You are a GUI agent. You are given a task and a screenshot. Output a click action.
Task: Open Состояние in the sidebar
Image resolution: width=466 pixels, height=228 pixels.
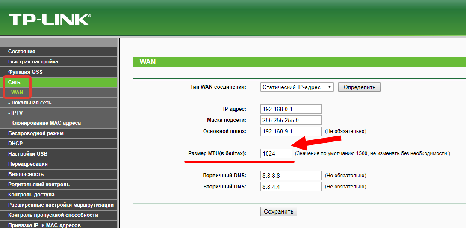coord(22,52)
